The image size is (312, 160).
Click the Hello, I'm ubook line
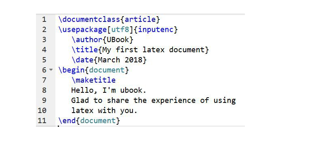(109, 90)
